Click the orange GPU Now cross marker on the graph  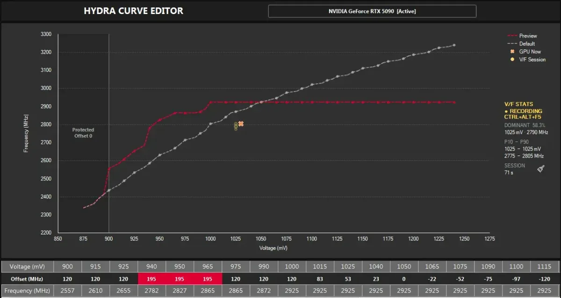click(x=241, y=124)
